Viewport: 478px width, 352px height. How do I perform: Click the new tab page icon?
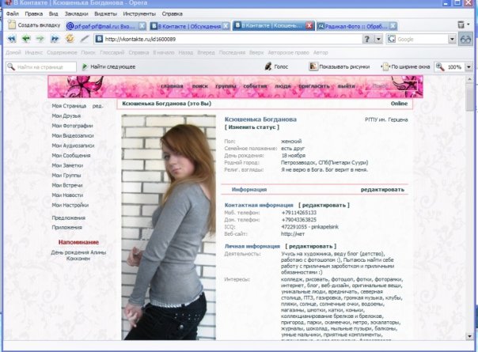[12, 25]
